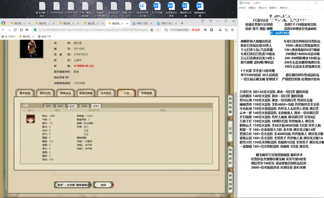This screenshot has width=324, height=198.
Task: Switch to the 坐骑召唤兽 tab
Action: pos(86,93)
